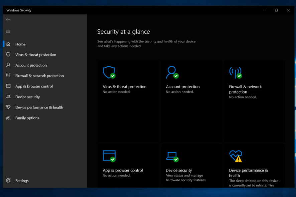The width and height of the screenshot is (296, 197).
Task: Select Family options in the sidebar
Action: [x=45, y=118]
